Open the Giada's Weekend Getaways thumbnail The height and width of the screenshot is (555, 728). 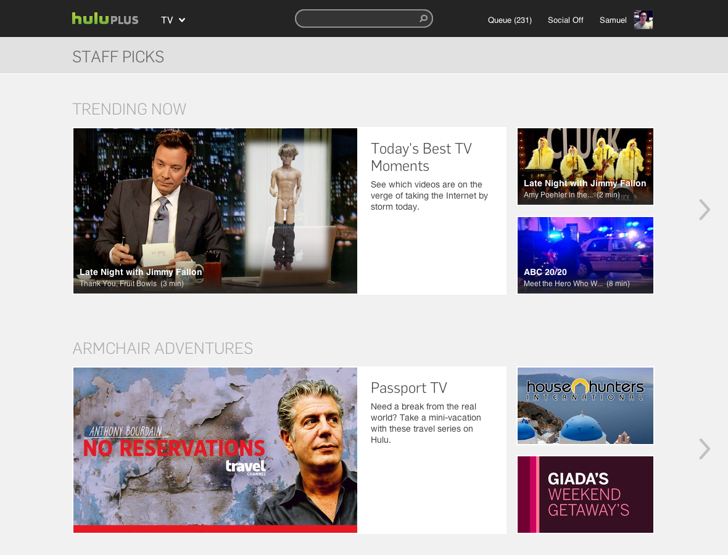click(585, 494)
